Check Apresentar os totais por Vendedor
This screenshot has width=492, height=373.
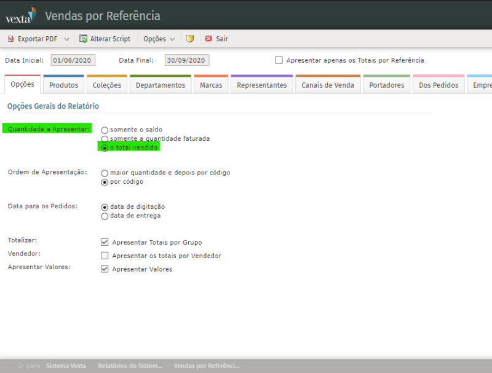click(105, 256)
